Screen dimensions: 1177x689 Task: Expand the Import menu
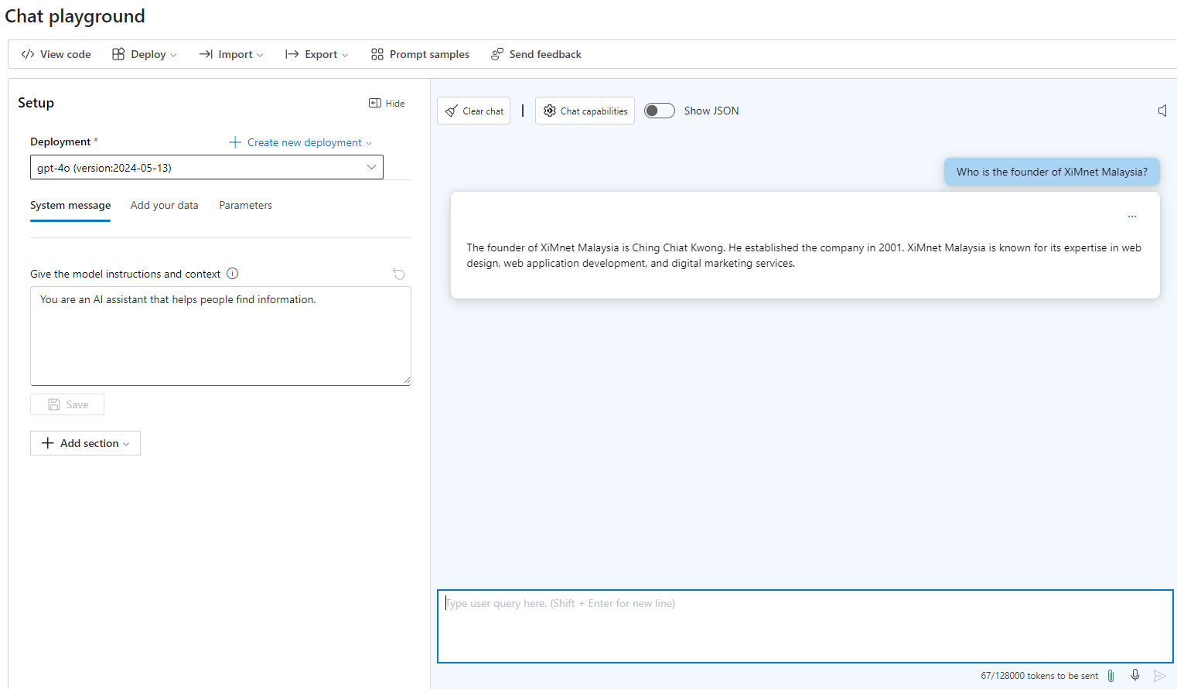point(231,54)
